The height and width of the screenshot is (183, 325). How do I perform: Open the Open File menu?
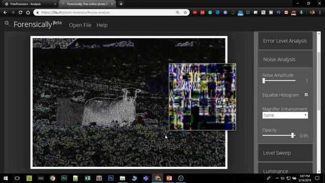pos(80,25)
